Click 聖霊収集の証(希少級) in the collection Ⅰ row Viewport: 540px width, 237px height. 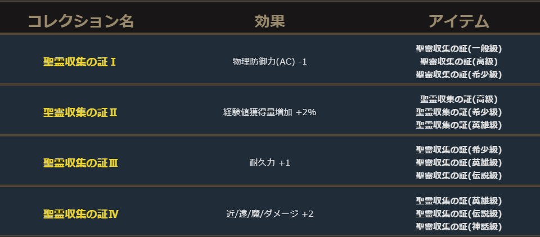click(458, 74)
